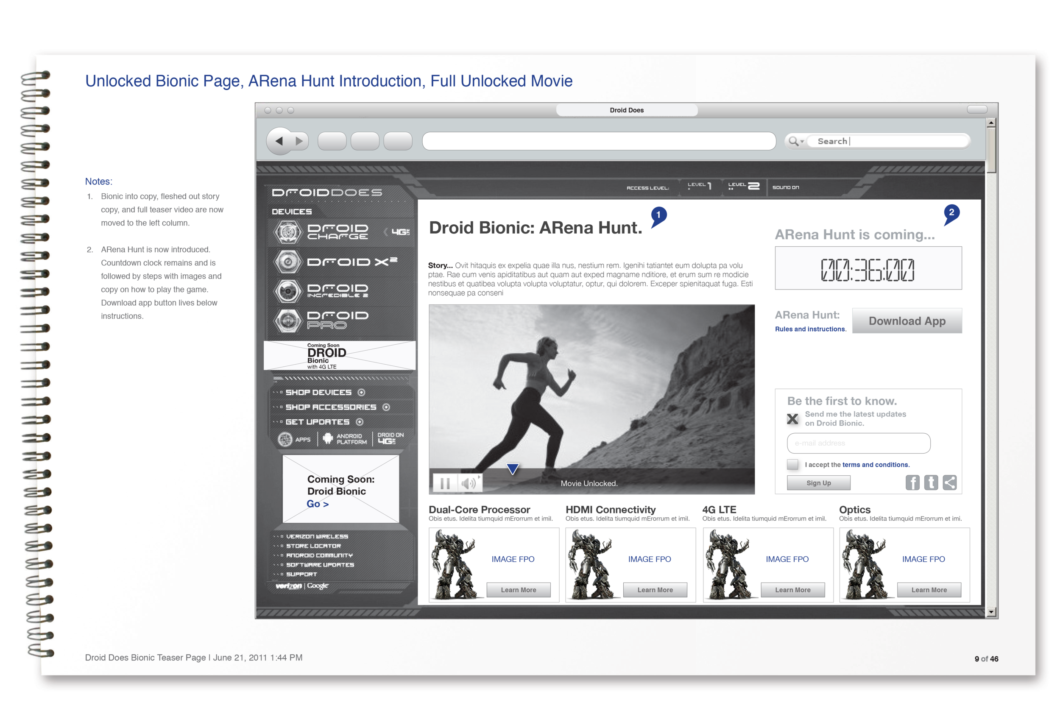1060x725 pixels.
Task: Click the Android Platform robot icon
Action: click(x=327, y=439)
